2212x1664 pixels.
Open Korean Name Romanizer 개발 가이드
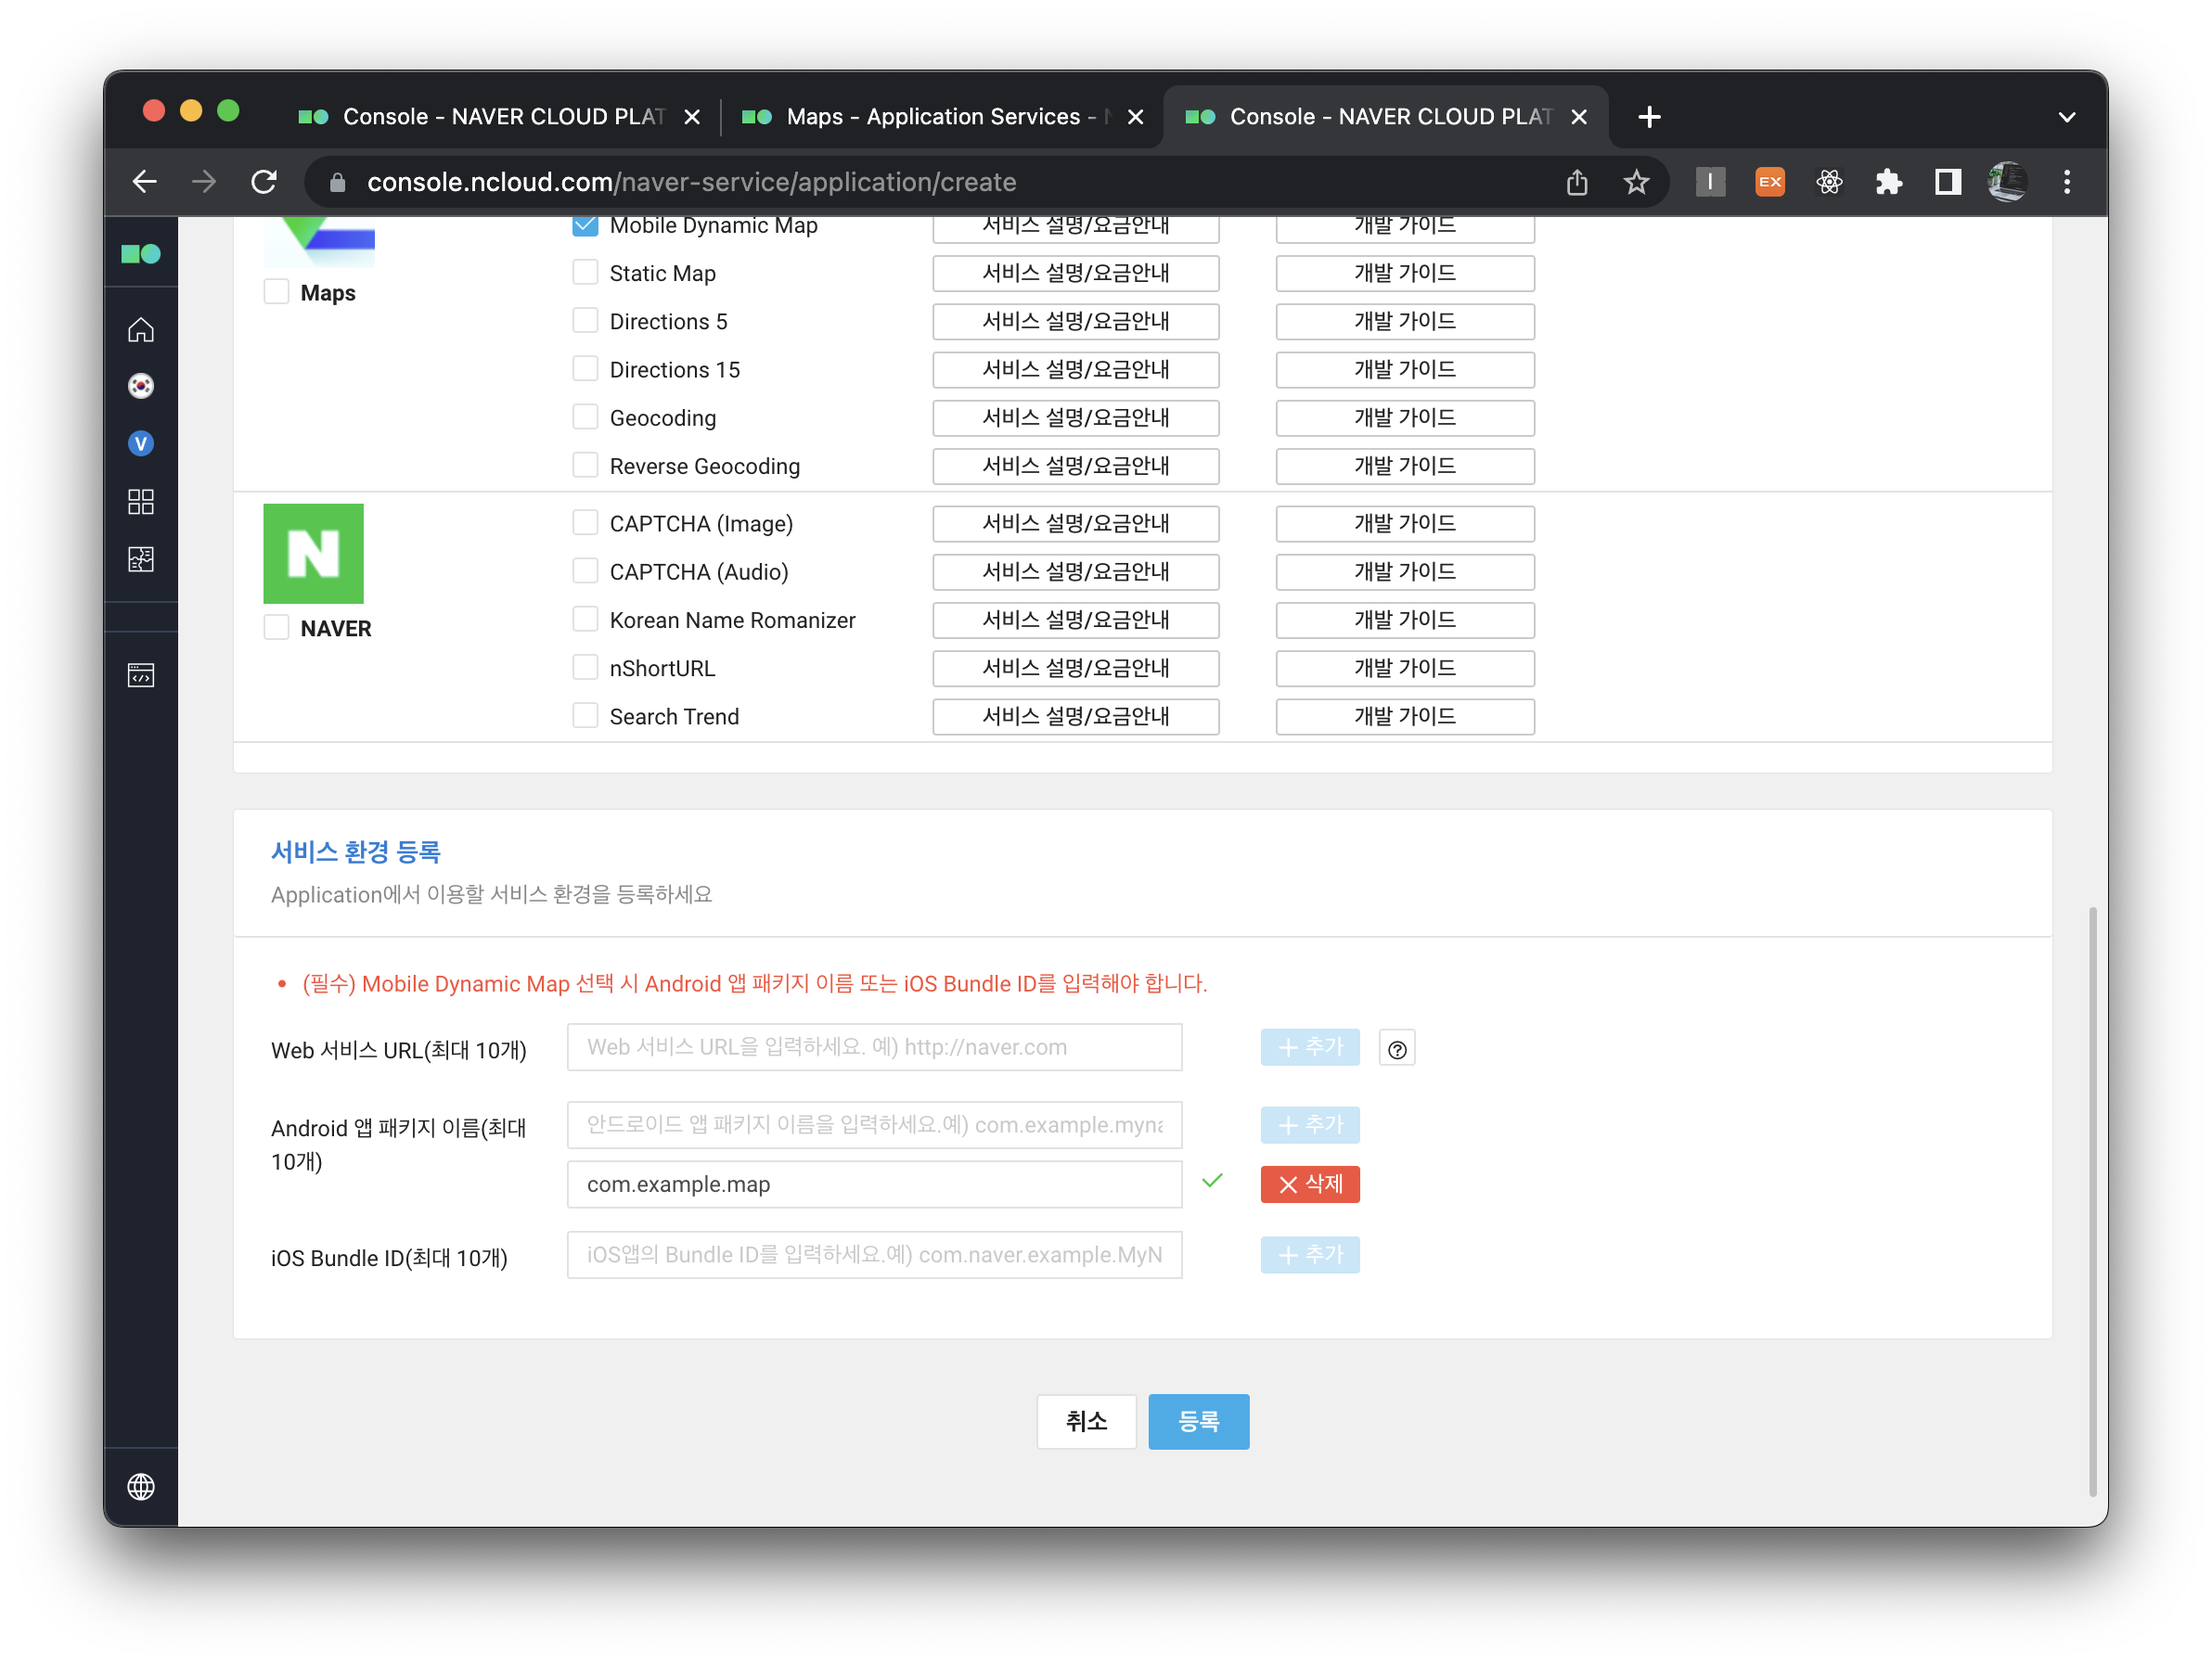point(1405,620)
